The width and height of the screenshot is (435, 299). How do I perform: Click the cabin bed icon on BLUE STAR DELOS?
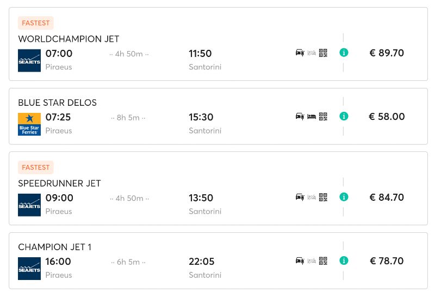pos(312,117)
